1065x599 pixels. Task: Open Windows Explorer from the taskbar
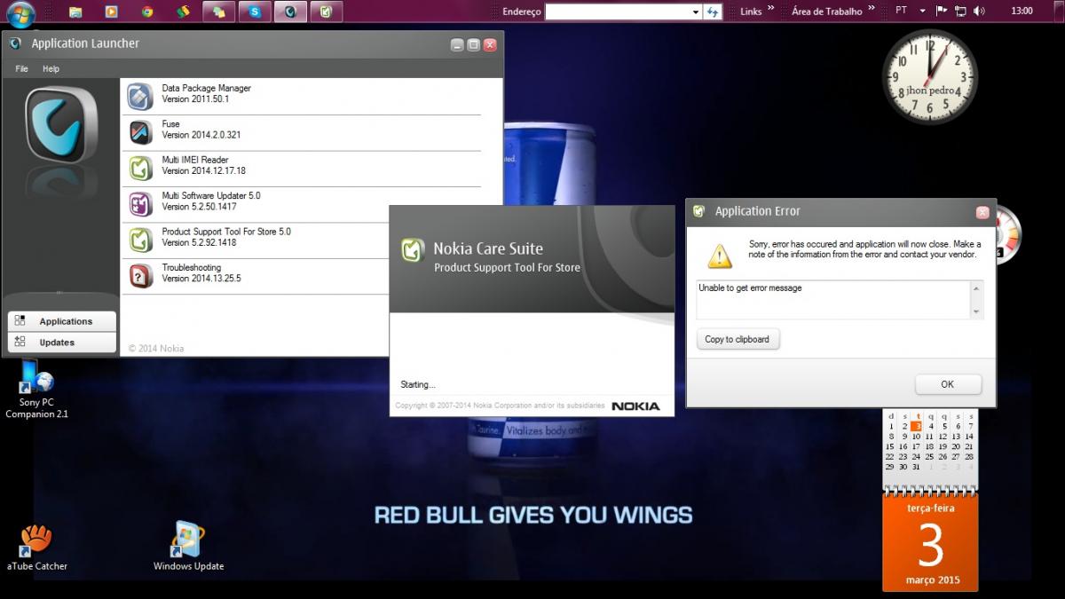point(75,12)
